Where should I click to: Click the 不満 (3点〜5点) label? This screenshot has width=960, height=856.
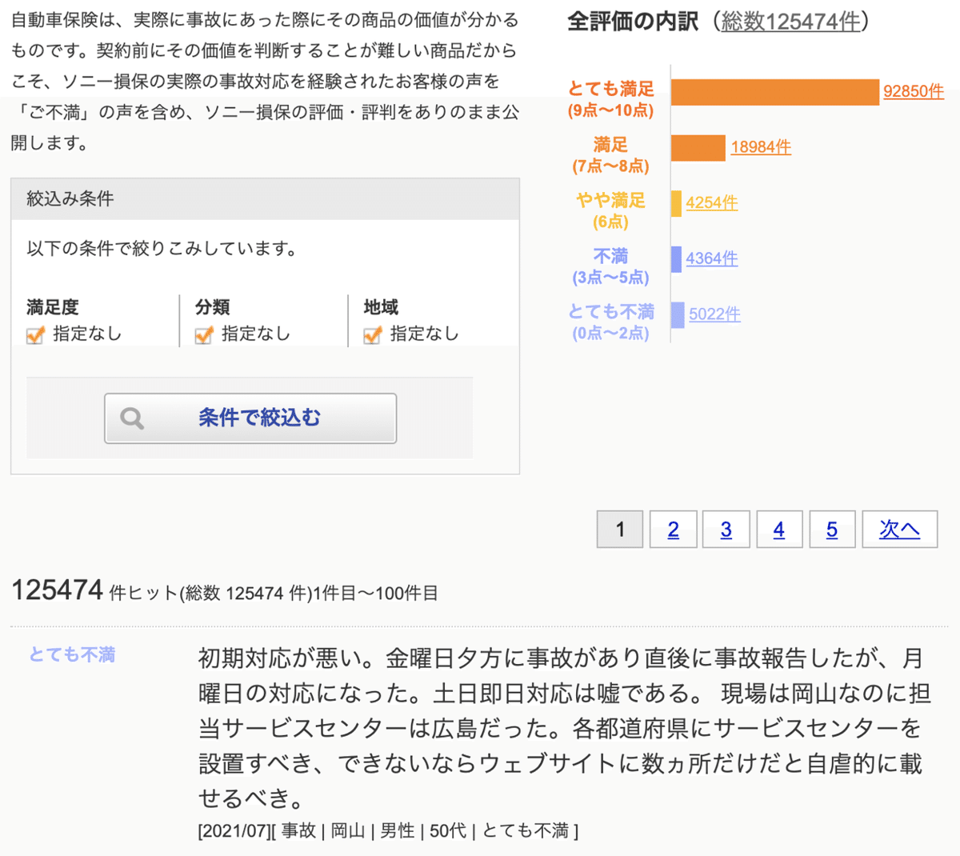pyautogui.click(x=611, y=266)
